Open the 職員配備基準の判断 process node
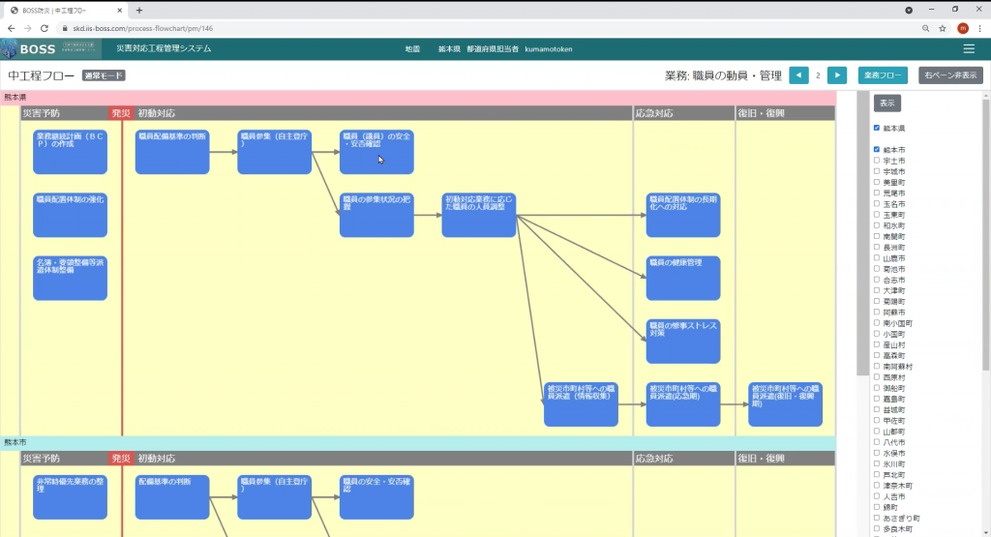 [172, 152]
